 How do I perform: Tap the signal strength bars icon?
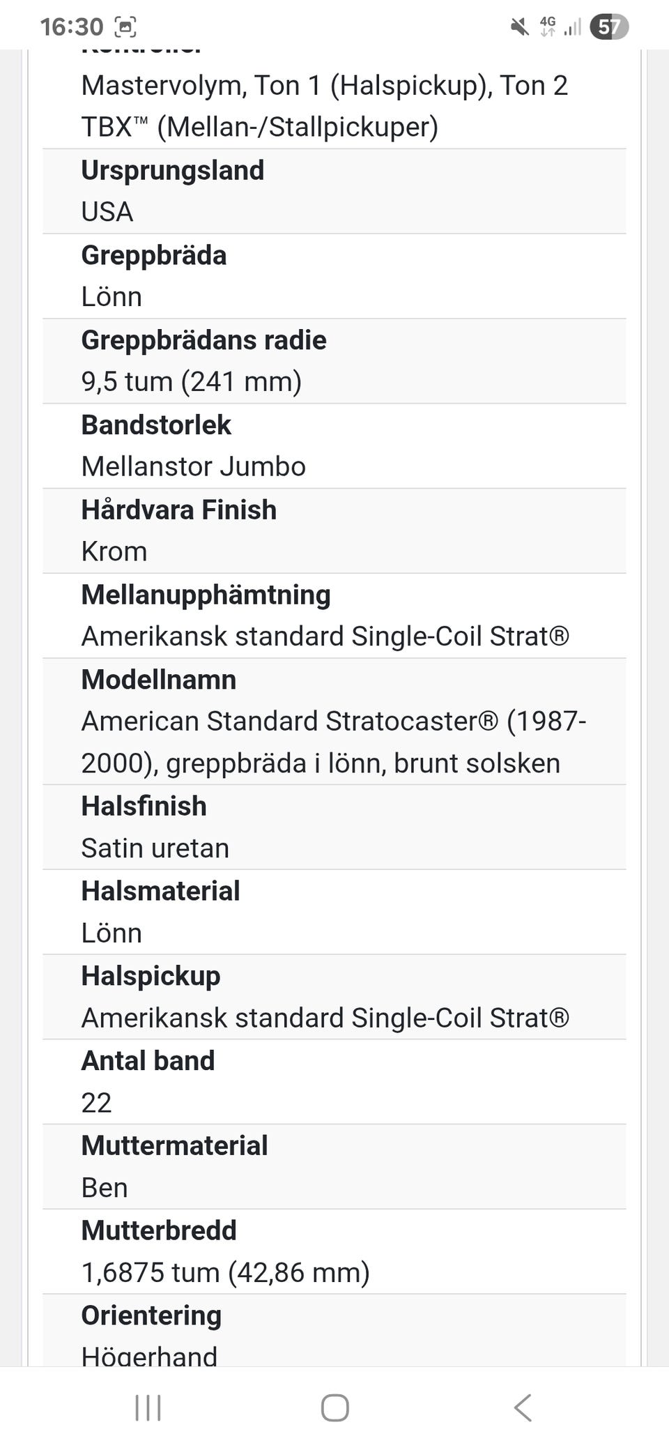click(573, 27)
